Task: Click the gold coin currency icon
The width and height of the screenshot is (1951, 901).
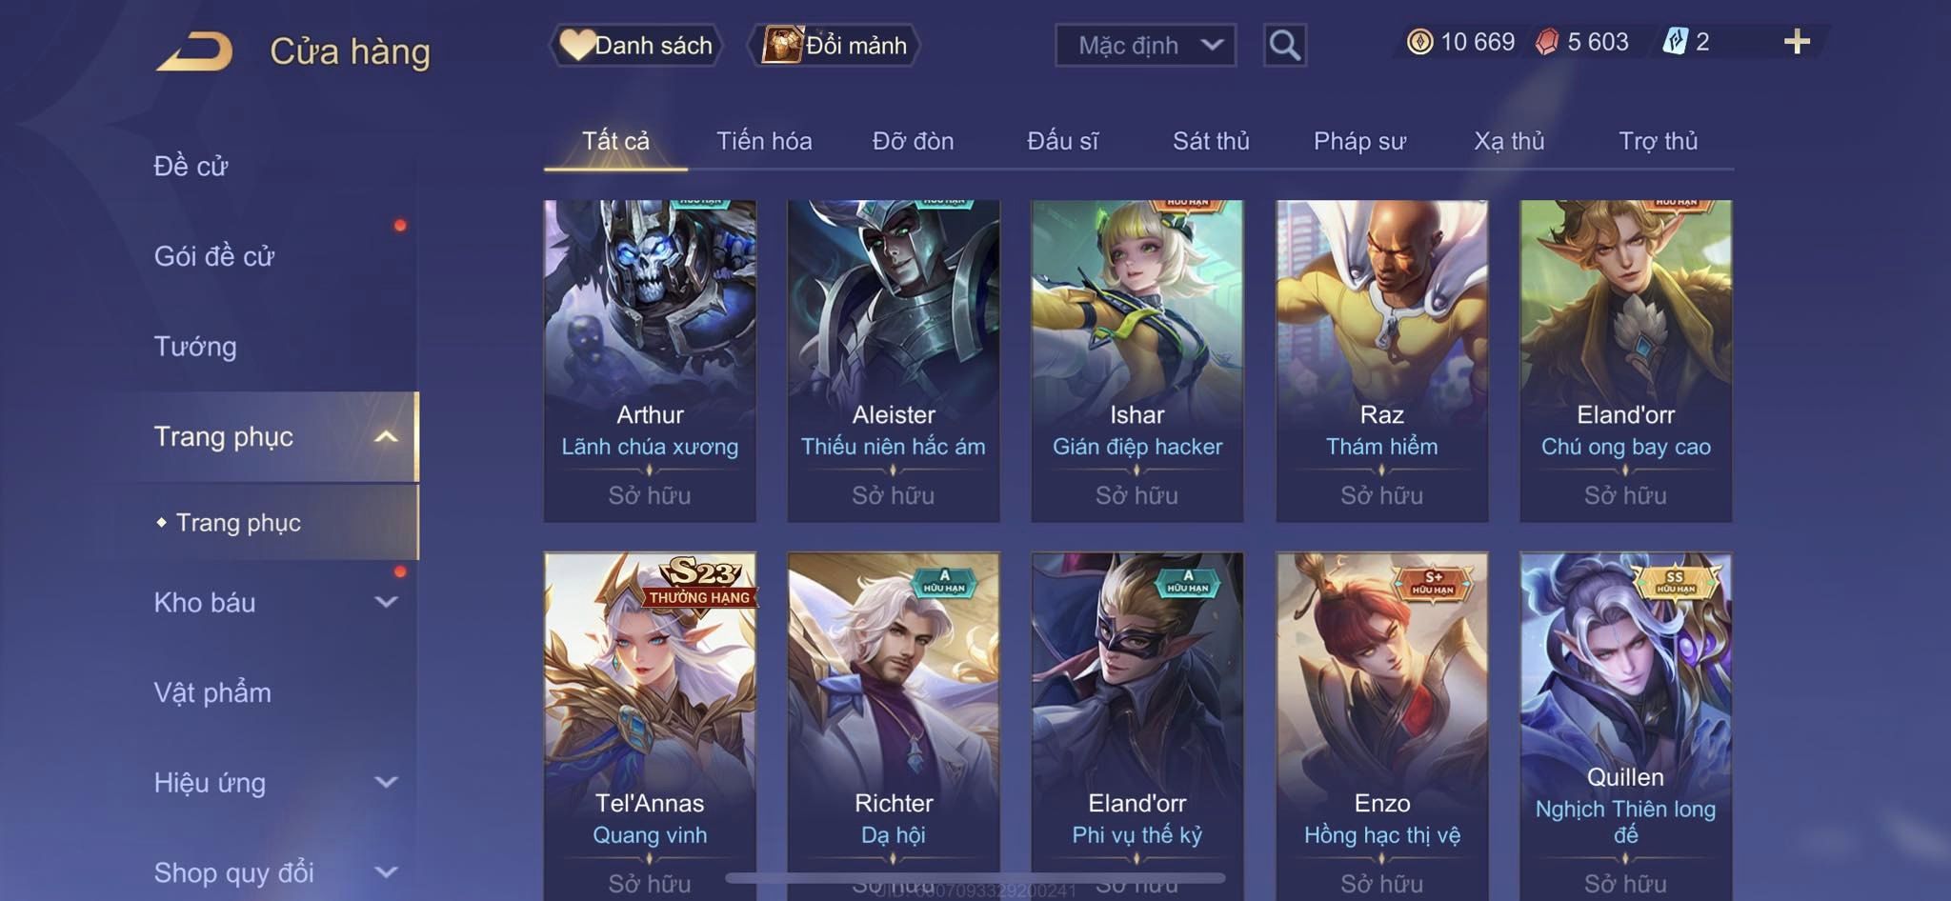Action: click(1419, 42)
